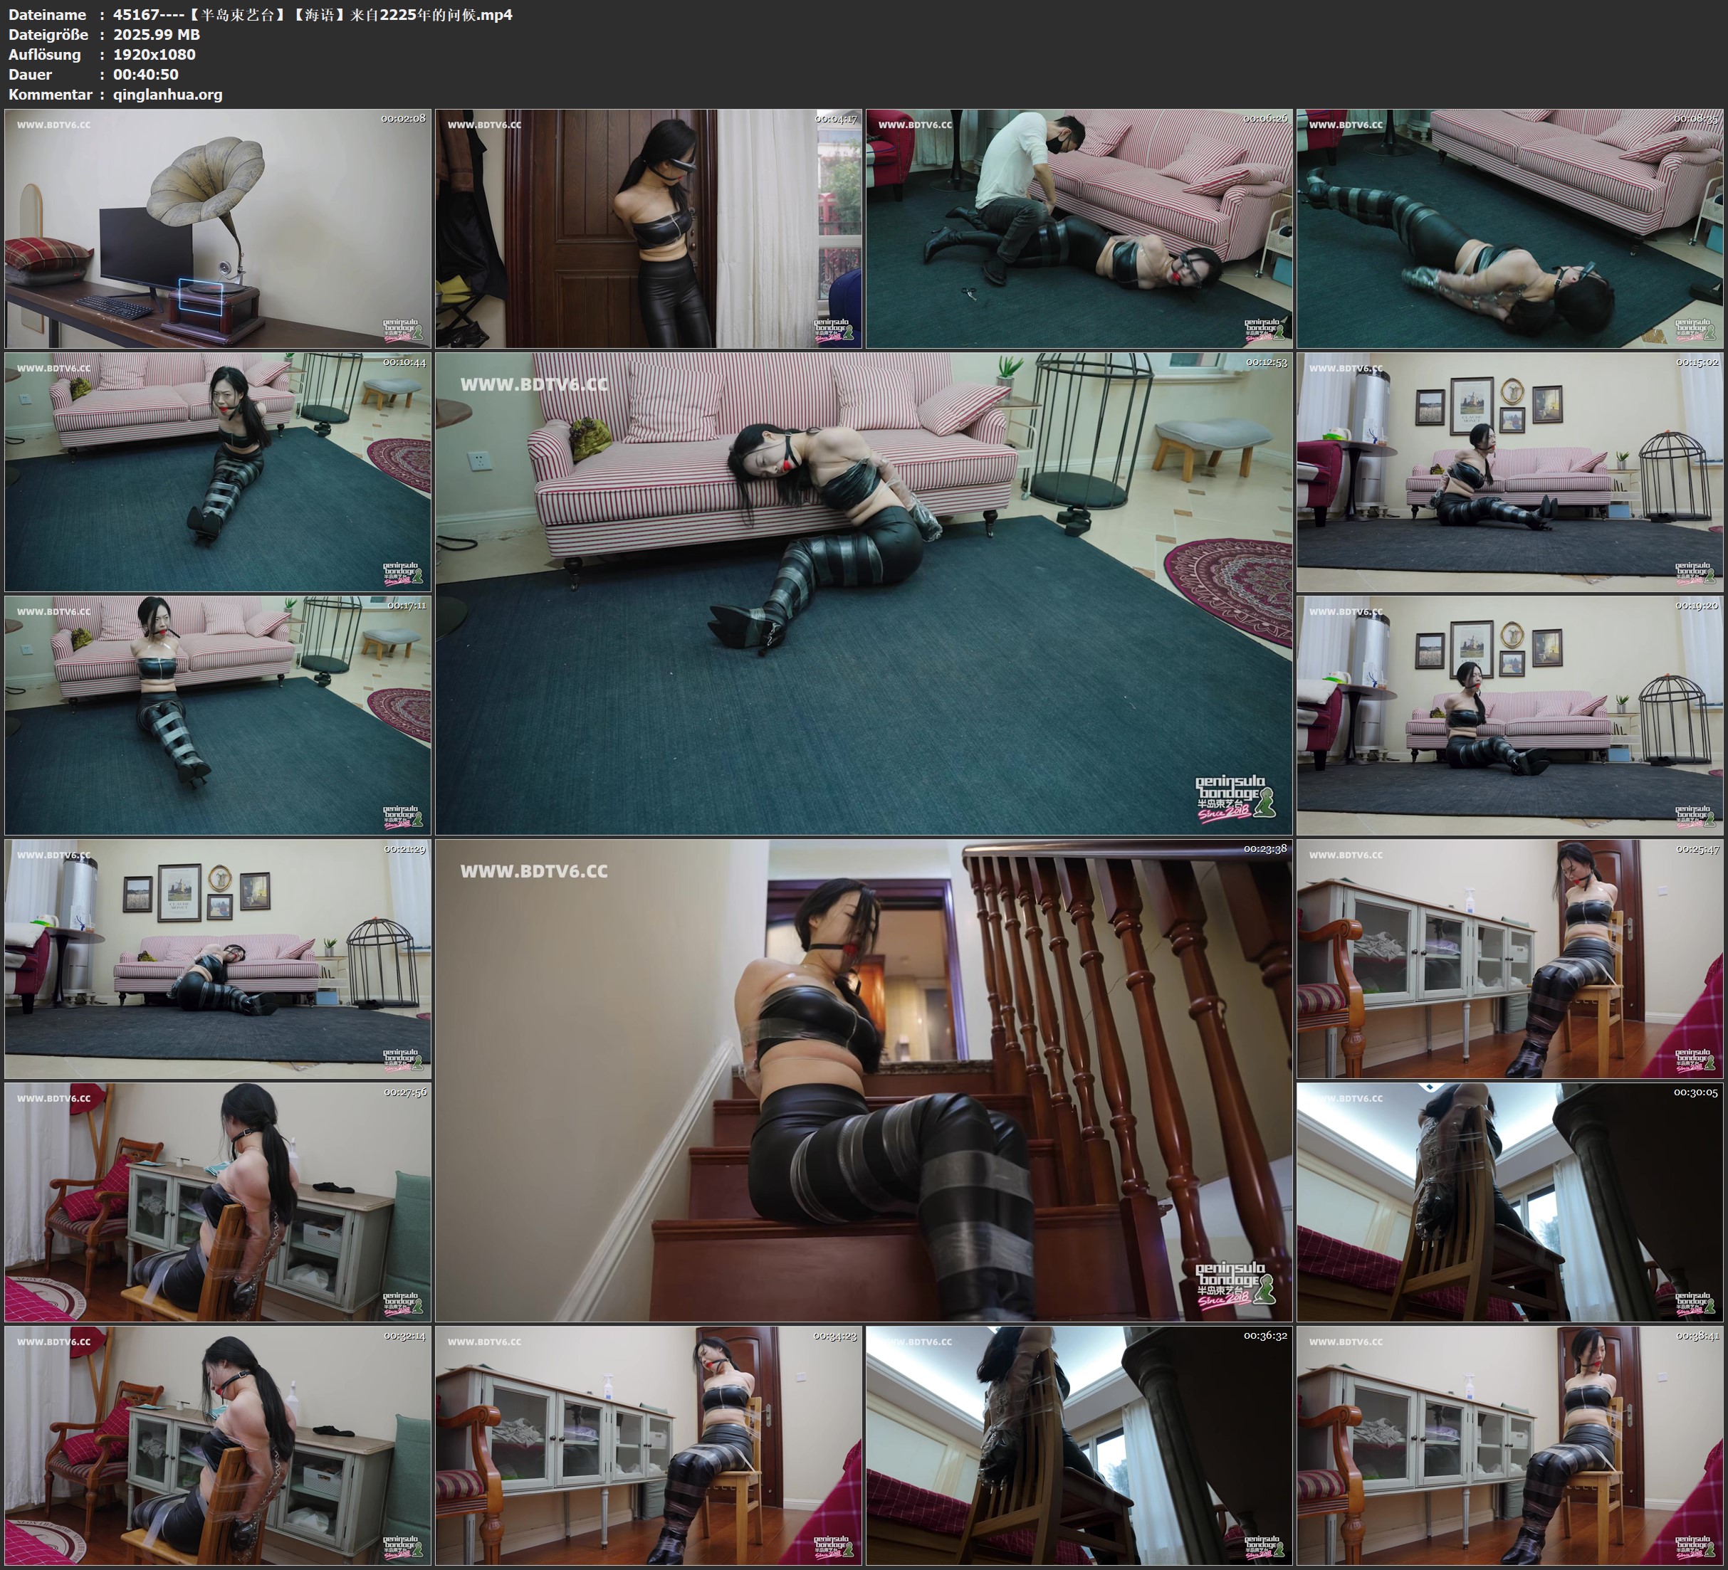
Task: Click the frame stamped 00:21:29
Action: point(218,958)
